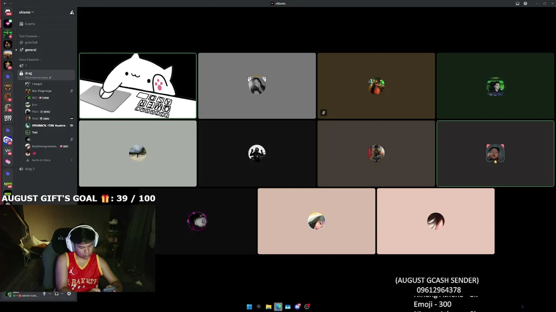Viewport: 556px width, 312px height.
Task: Open chizmiz server dropdown menu
Action: [26, 13]
